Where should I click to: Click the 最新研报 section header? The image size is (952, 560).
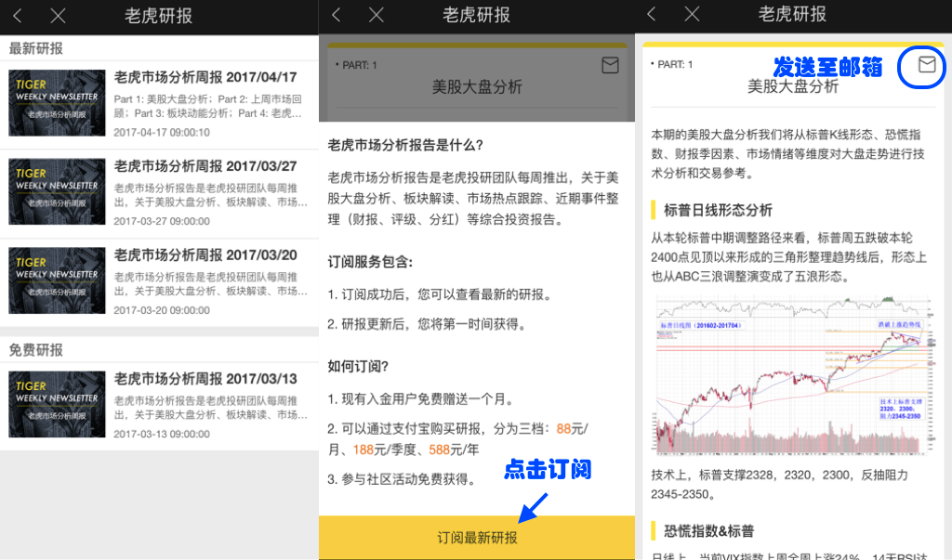[x=36, y=48]
